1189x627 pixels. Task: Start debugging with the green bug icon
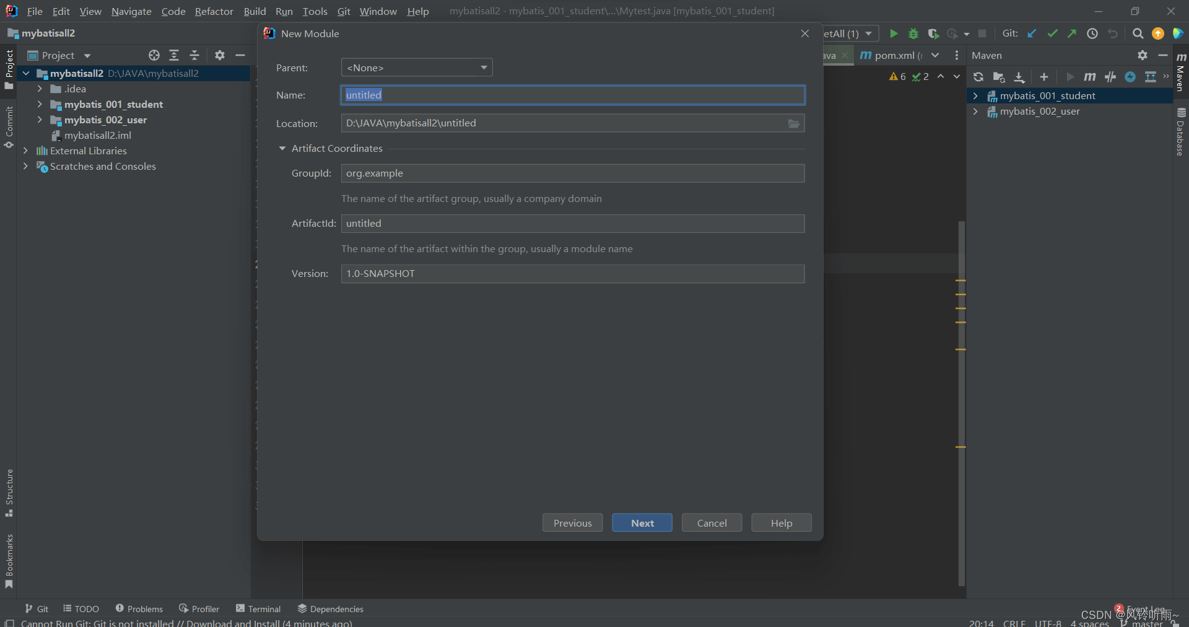(913, 33)
